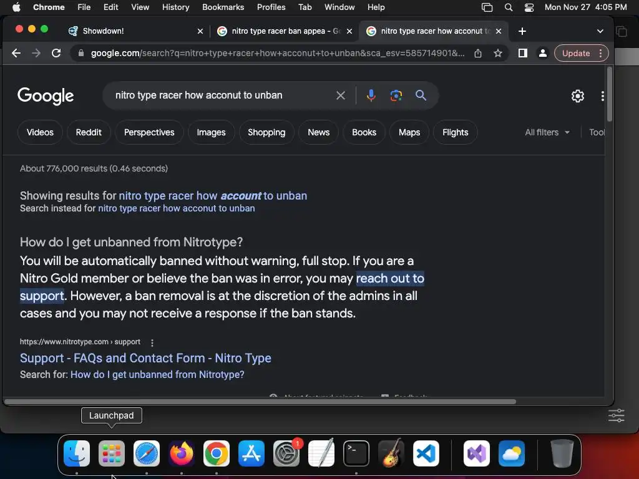Click the settings sliders icon below Chrome window
The height and width of the screenshot is (479, 639).
pyautogui.click(x=616, y=415)
